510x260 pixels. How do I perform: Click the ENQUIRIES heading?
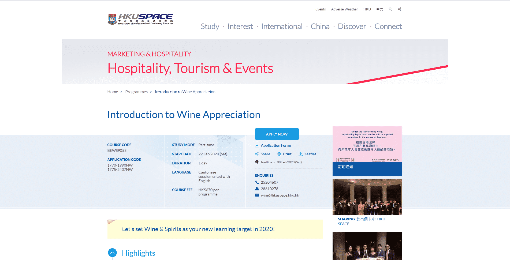(264, 175)
